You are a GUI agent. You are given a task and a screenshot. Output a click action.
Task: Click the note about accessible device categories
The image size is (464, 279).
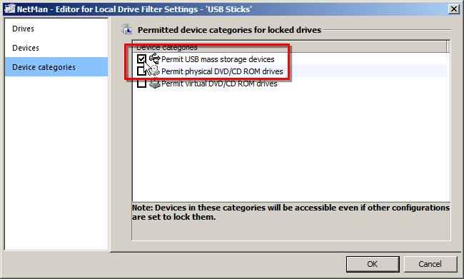(291, 212)
